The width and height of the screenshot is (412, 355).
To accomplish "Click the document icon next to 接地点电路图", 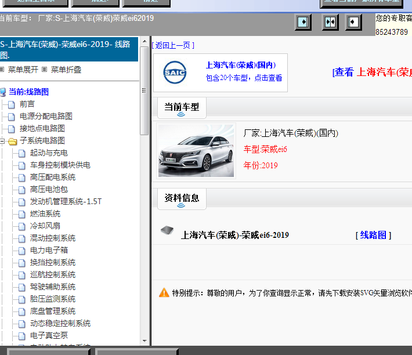I will point(11,129).
